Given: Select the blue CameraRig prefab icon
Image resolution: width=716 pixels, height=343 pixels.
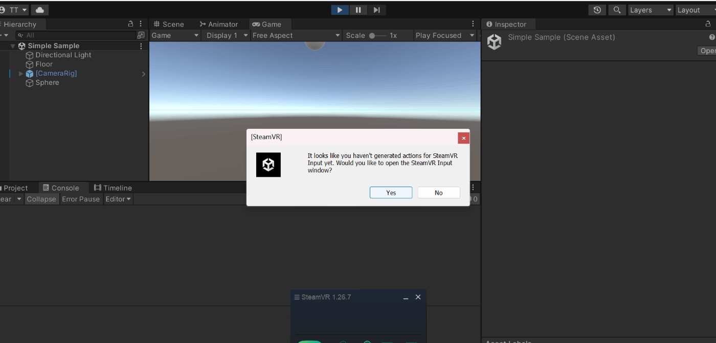Looking at the screenshot, I should point(30,74).
